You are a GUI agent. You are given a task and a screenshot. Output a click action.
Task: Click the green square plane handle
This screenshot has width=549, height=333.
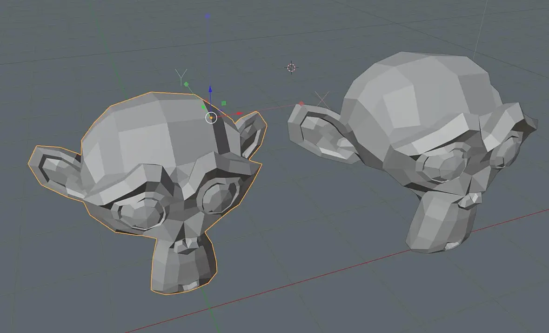[x=224, y=103]
